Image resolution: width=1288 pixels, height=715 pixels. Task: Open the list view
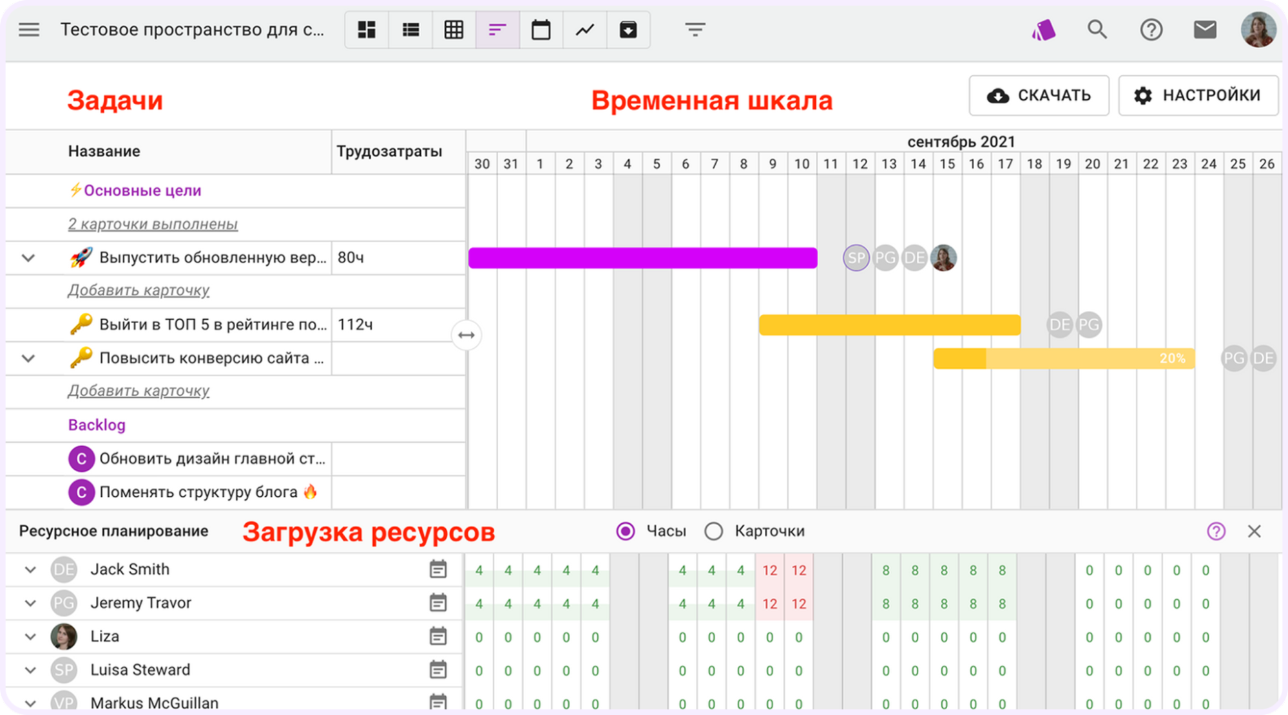coord(410,29)
